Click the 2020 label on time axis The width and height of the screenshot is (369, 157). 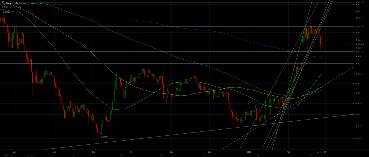click(x=249, y=152)
